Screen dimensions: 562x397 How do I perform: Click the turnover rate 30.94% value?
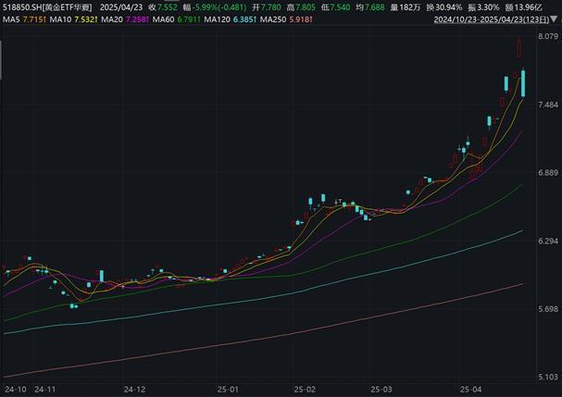[448, 7]
